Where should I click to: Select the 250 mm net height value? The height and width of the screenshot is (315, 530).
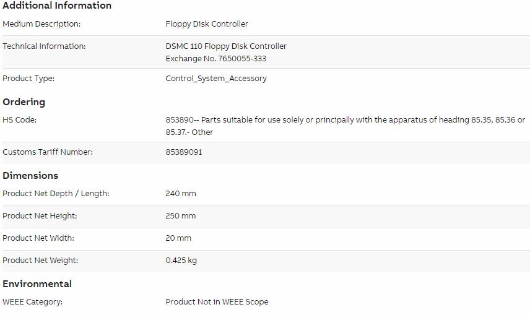point(181,216)
